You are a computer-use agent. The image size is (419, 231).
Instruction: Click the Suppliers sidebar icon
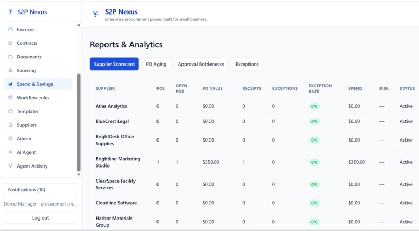click(x=10, y=125)
